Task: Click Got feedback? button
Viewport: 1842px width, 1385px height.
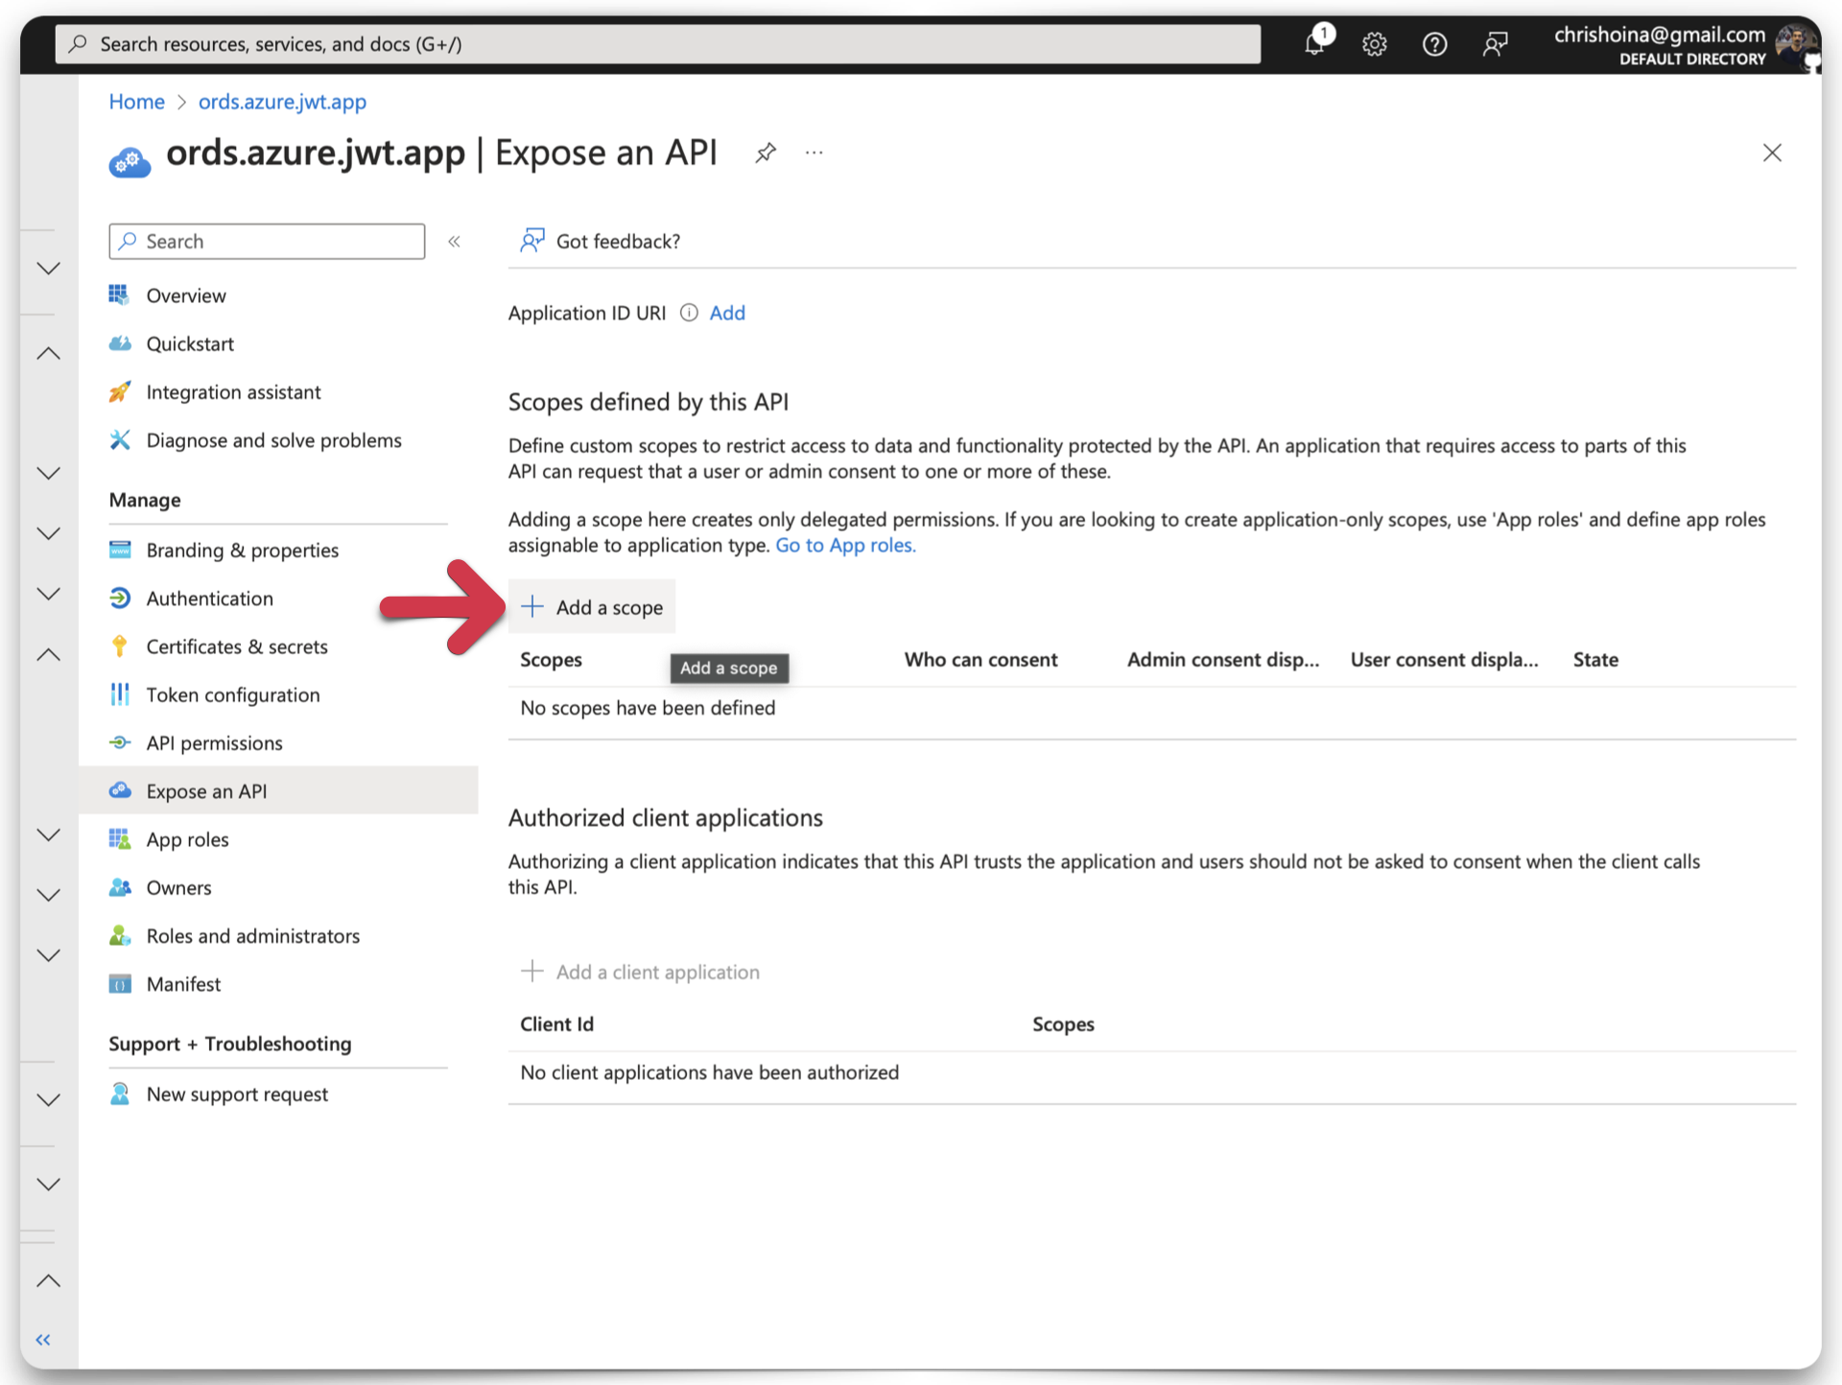Action: point(601,241)
